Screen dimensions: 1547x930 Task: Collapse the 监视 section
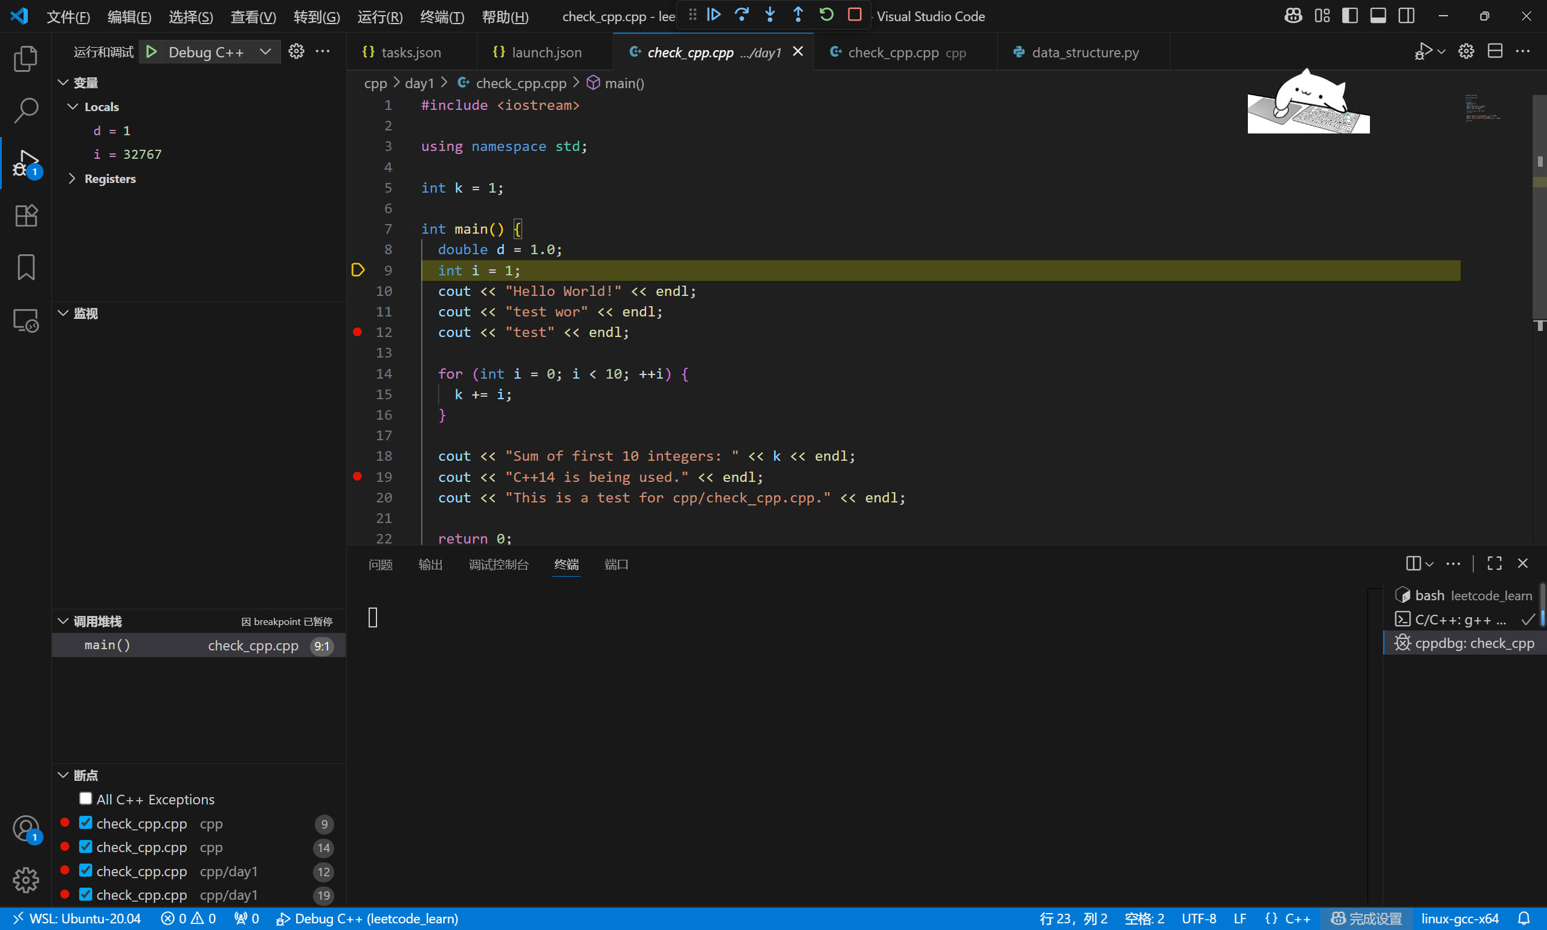click(x=63, y=313)
